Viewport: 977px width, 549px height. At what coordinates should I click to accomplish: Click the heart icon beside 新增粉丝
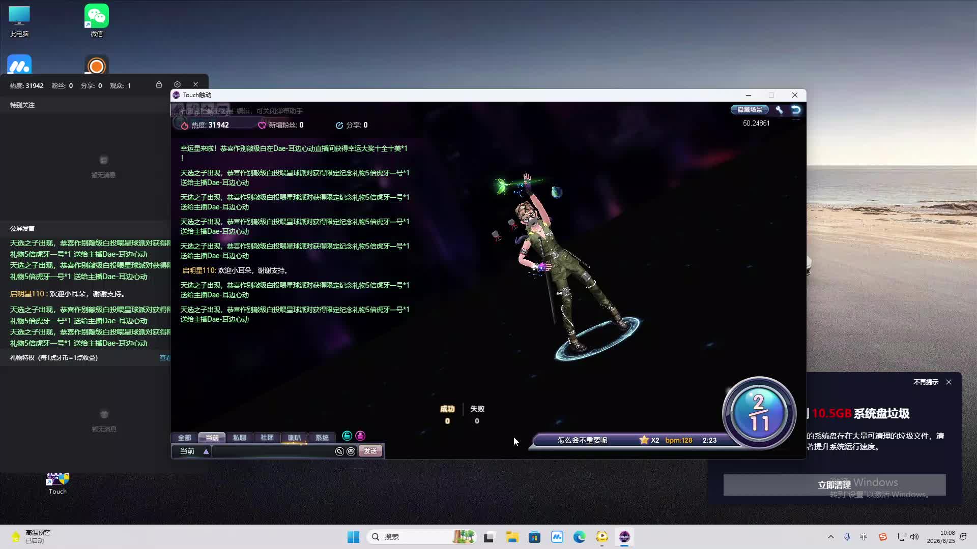(262, 126)
